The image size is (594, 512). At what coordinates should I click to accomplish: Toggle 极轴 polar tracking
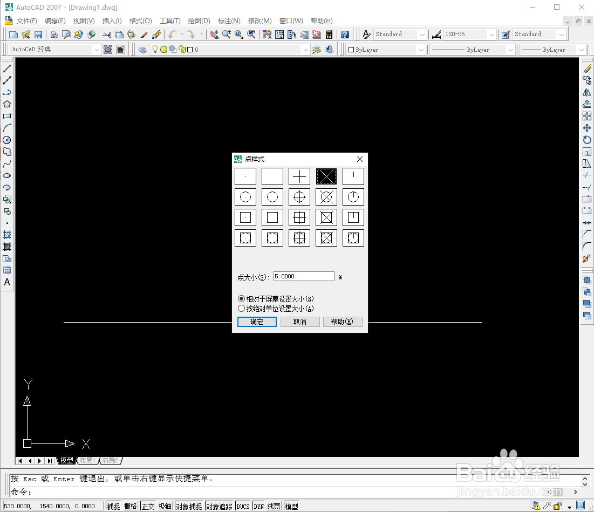[x=165, y=506]
